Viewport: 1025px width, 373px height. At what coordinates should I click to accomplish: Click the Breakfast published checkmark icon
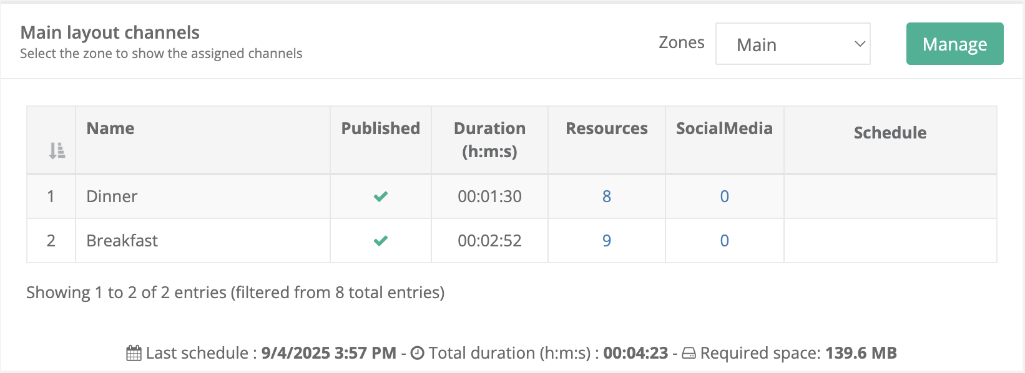click(381, 241)
